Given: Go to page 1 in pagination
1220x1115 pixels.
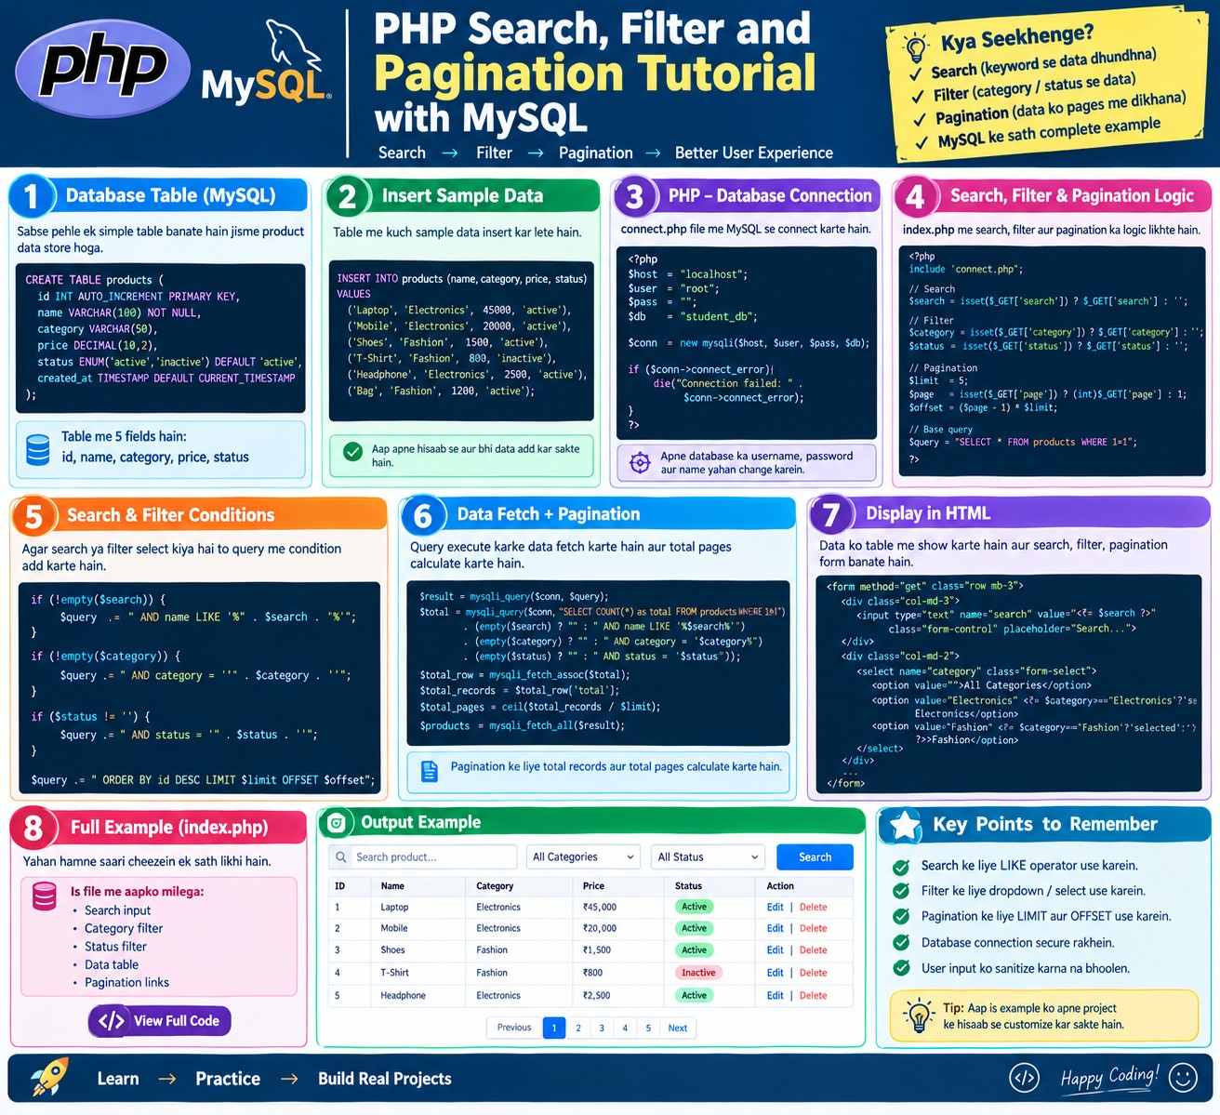Looking at the screenshot, I should 554,1028.
